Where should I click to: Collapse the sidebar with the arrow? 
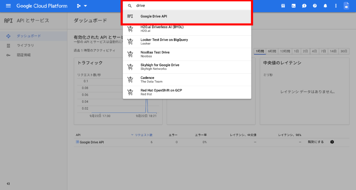(x=8, y=184)
